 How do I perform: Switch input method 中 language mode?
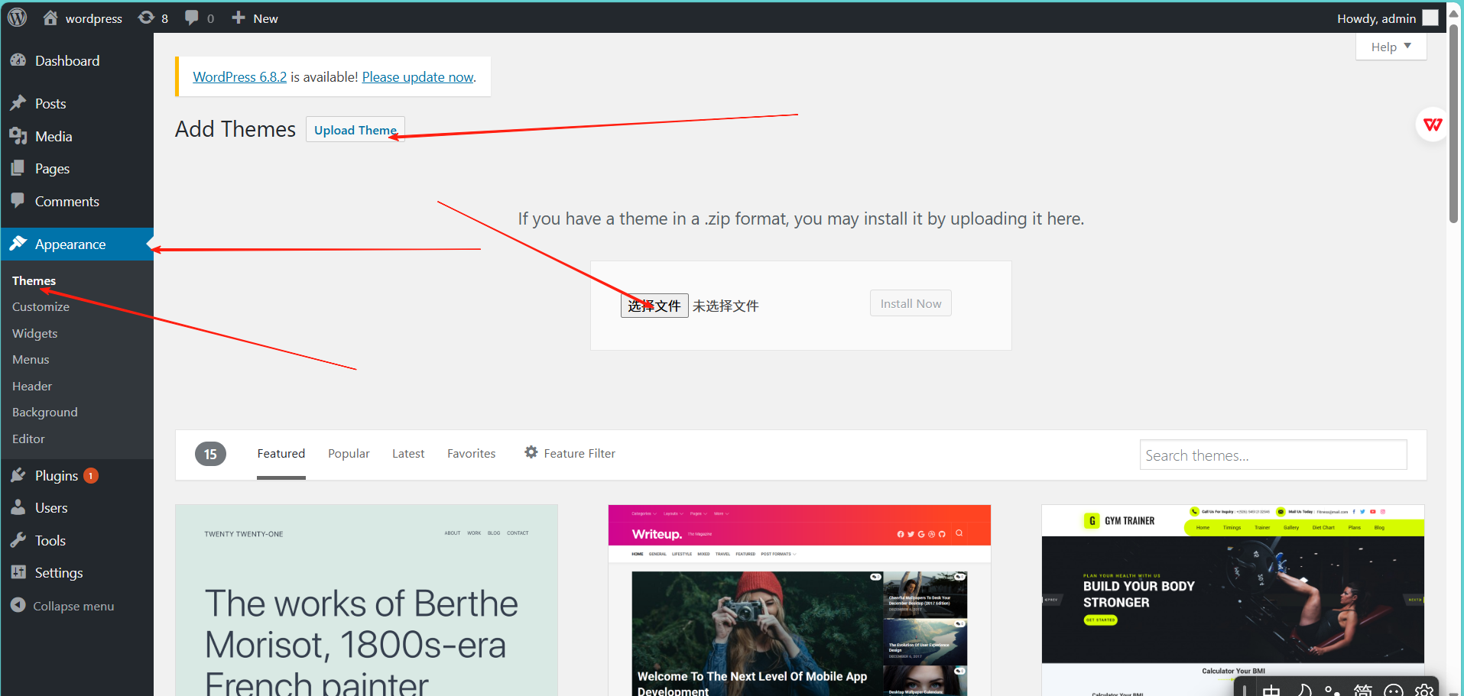(x=1271, y=691)
